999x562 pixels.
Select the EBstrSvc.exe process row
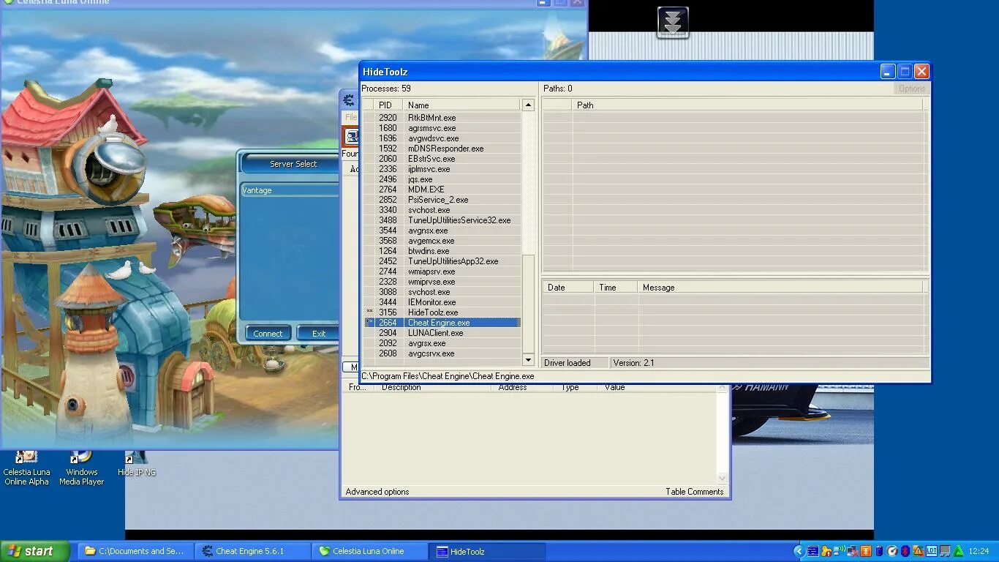(x=442, y=159)
